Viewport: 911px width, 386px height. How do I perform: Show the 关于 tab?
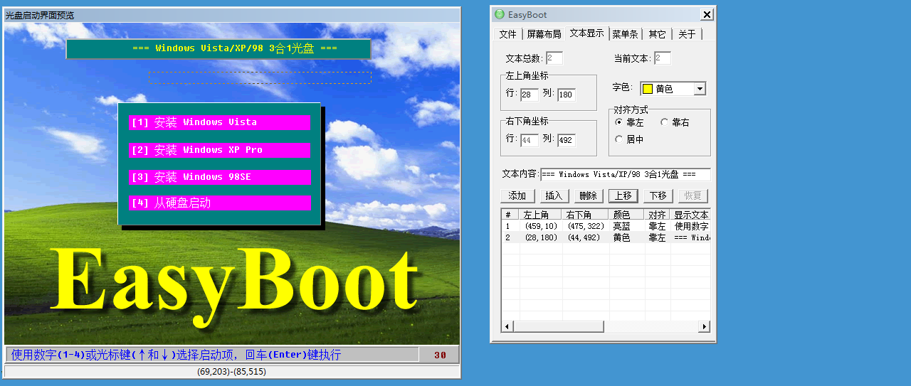[x=687, y=34]
